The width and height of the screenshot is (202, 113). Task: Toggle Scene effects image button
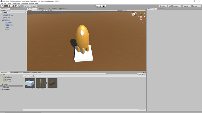click(51, 10)
